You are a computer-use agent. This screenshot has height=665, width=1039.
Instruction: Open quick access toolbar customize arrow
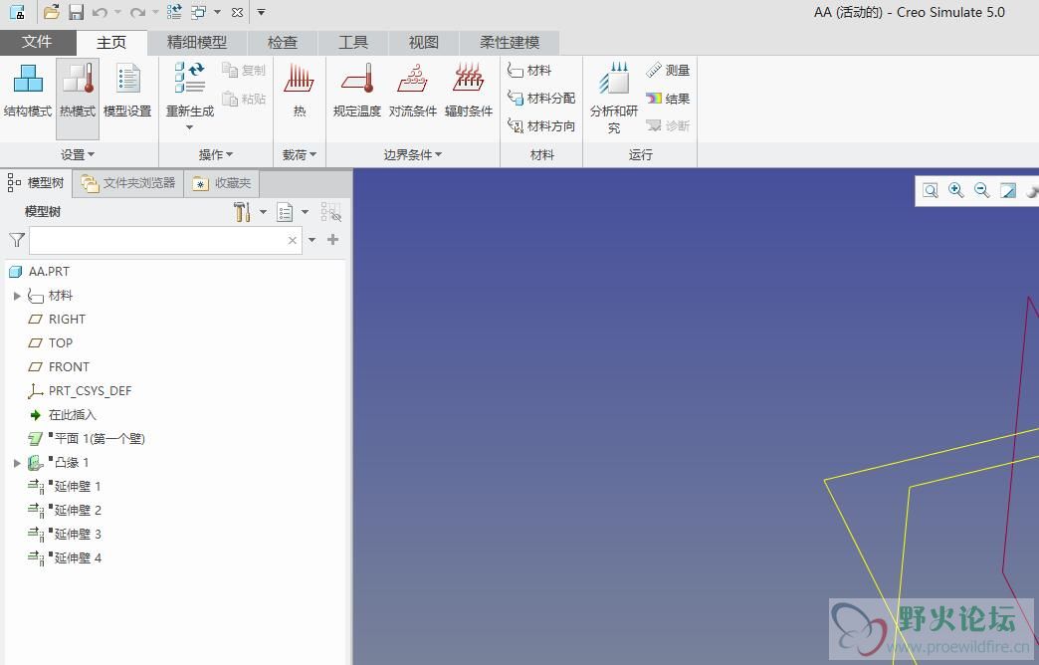(x=261, y=12)
